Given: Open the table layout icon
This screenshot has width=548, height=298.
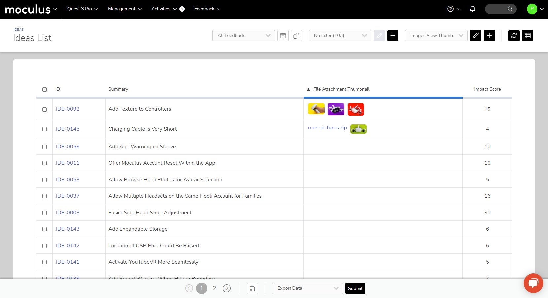Looking at the screenshot, I should pyautogui.click(x=527, y=36).
